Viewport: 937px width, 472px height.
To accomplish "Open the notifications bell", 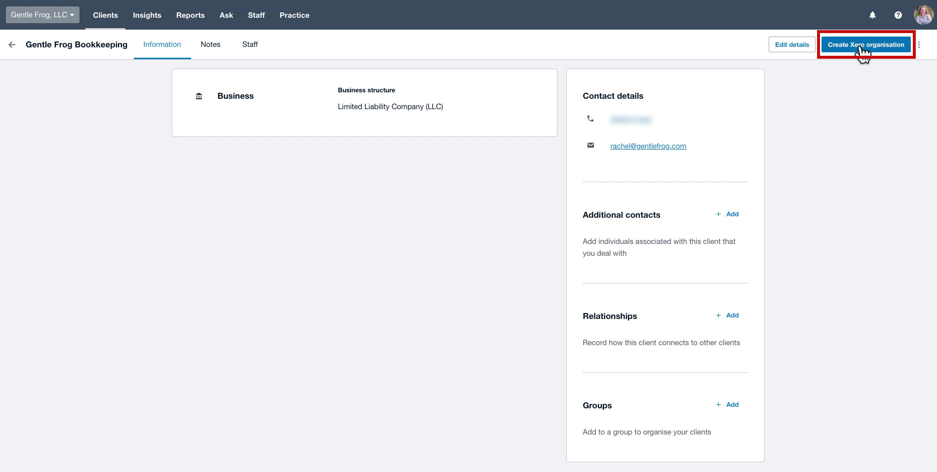I will 872,15.
